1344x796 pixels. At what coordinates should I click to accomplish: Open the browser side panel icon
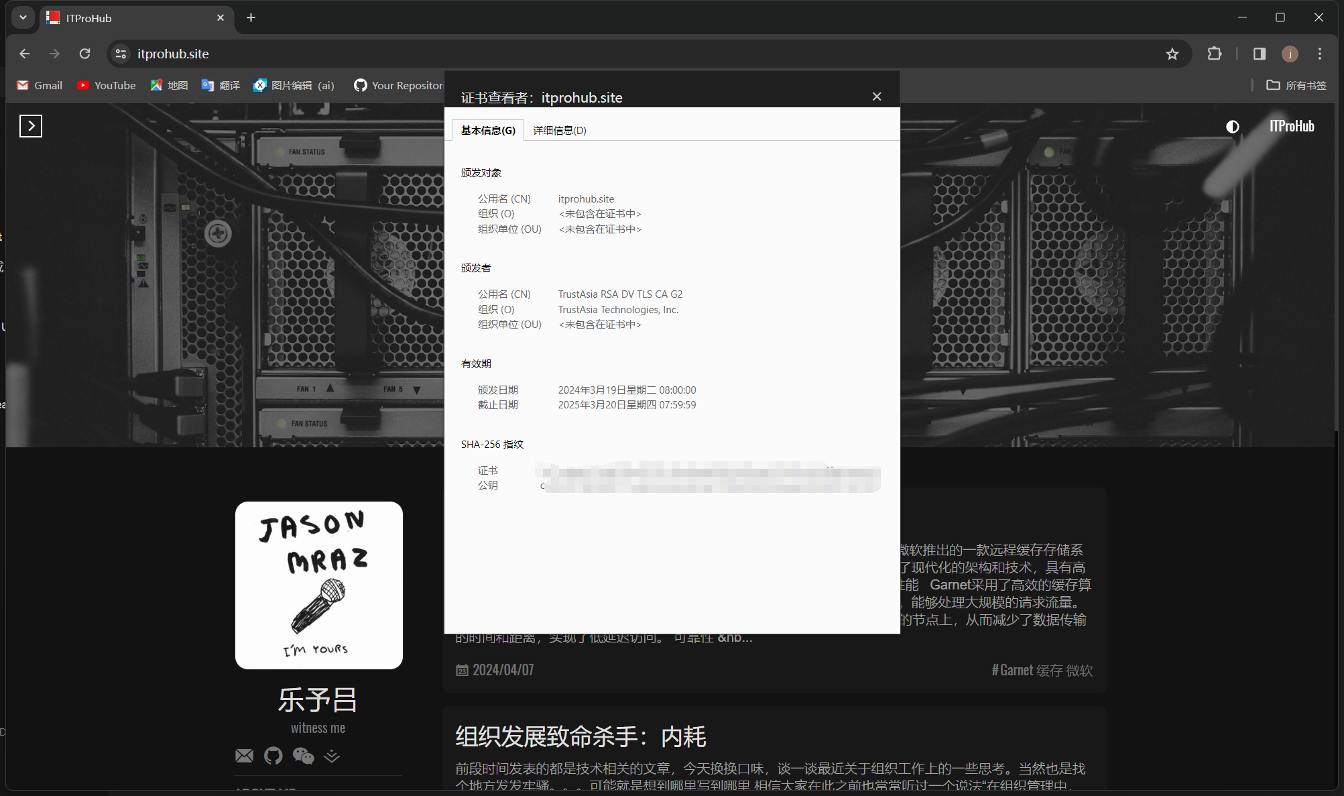1260,54
